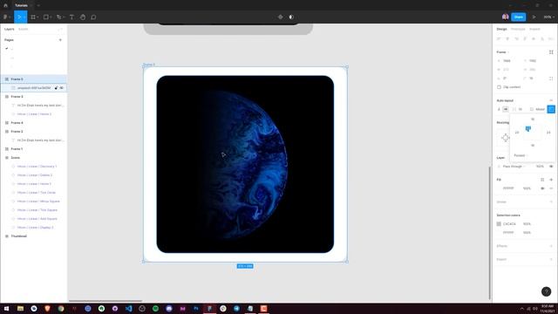Click the planet image on canvas
Screen dimensions: 558x314
245,164
